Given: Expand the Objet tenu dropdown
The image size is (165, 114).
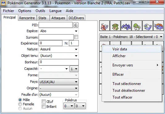Looking at the screenshot, I should coord(59,56).
